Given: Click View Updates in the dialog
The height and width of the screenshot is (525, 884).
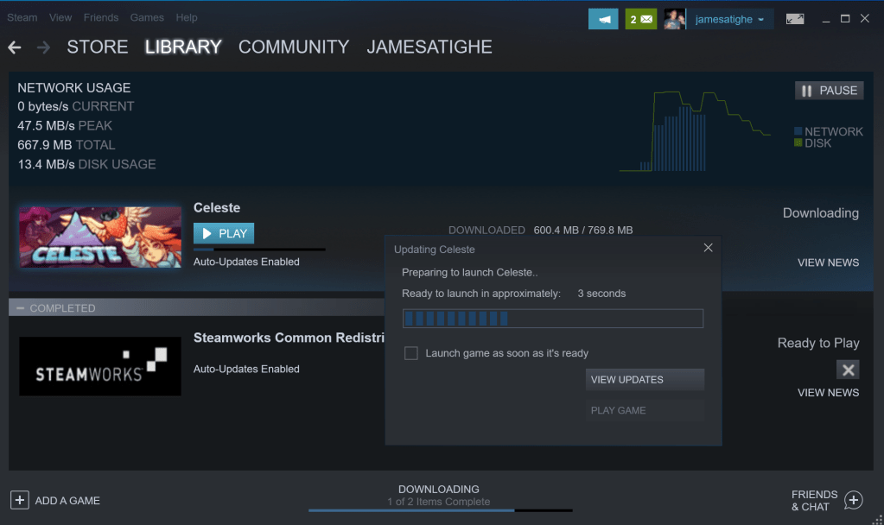Looking at the screenshot, I should (x=645, y=380).
